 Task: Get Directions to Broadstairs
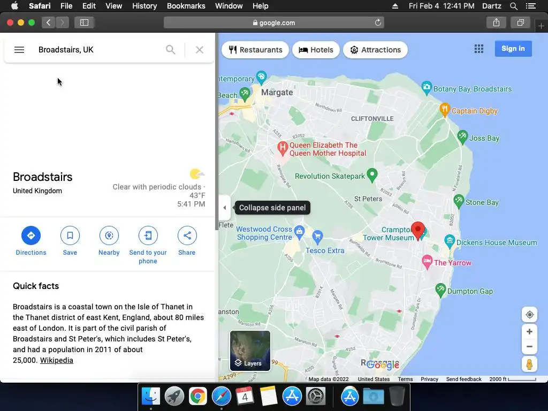pyautogui.click(x=31, y=235)
